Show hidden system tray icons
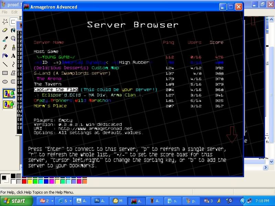275x206 pixels. pos(243,201)
